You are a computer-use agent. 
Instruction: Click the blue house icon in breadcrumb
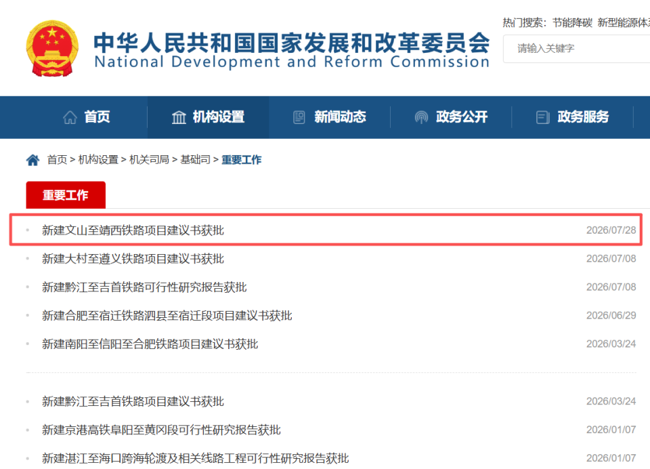32,160
